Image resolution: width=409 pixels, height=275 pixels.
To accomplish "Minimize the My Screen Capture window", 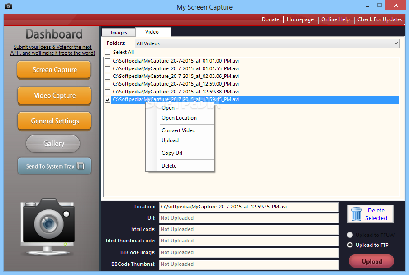I will [367, 5].
